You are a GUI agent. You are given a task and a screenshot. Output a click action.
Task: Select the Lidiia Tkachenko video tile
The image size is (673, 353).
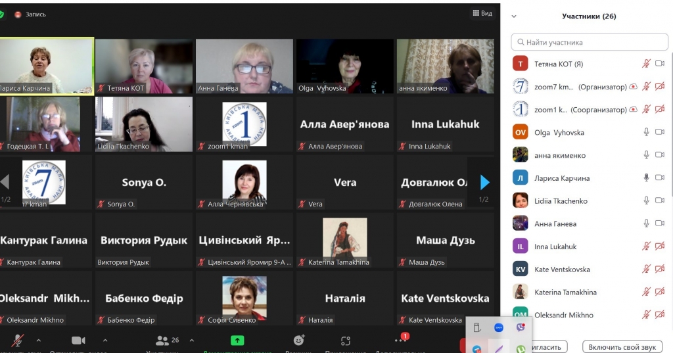144,124
